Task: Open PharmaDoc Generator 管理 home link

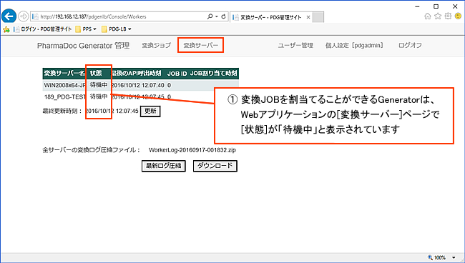Action: 83,46
